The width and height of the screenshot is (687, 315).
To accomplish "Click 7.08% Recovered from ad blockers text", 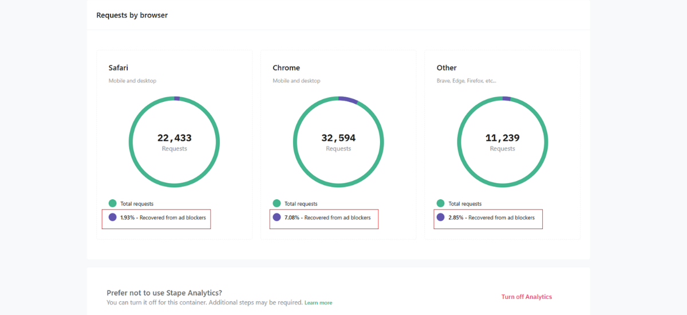I will tap(327, 218).
